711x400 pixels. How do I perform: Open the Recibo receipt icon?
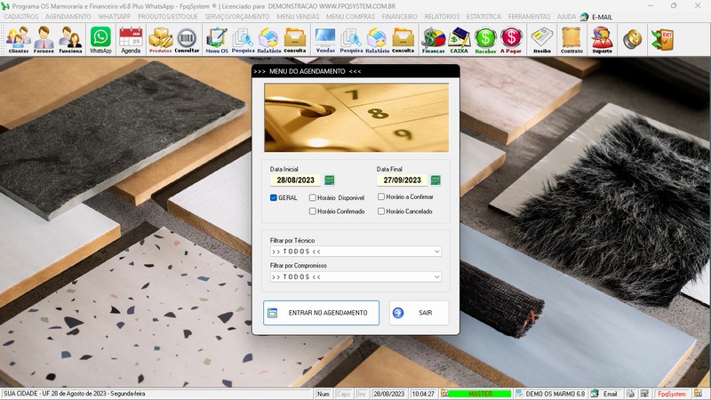tap(542, 39)
